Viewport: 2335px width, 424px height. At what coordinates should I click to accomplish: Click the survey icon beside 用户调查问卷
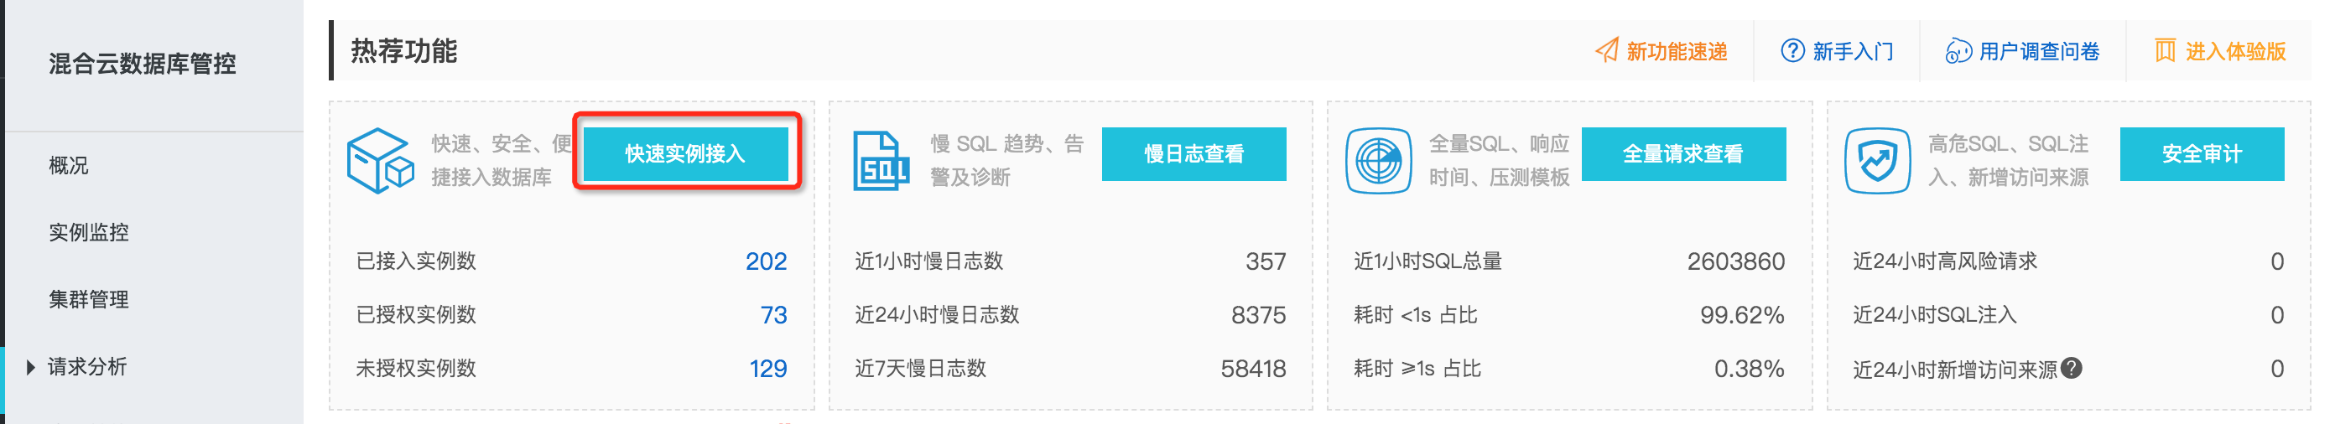click(1958, 52)
